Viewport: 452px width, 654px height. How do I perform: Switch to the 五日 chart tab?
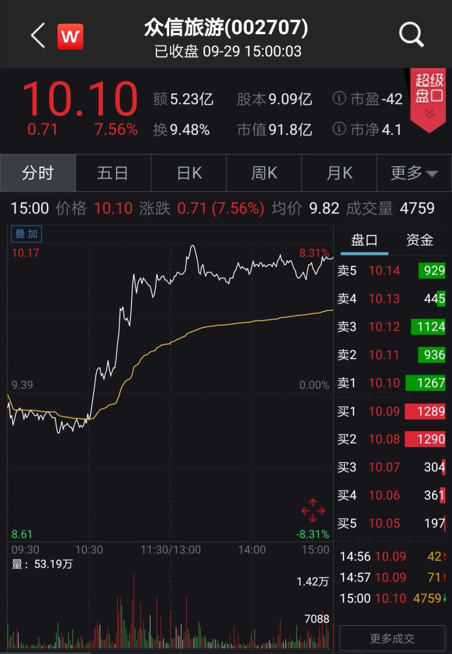pos(113,173)
